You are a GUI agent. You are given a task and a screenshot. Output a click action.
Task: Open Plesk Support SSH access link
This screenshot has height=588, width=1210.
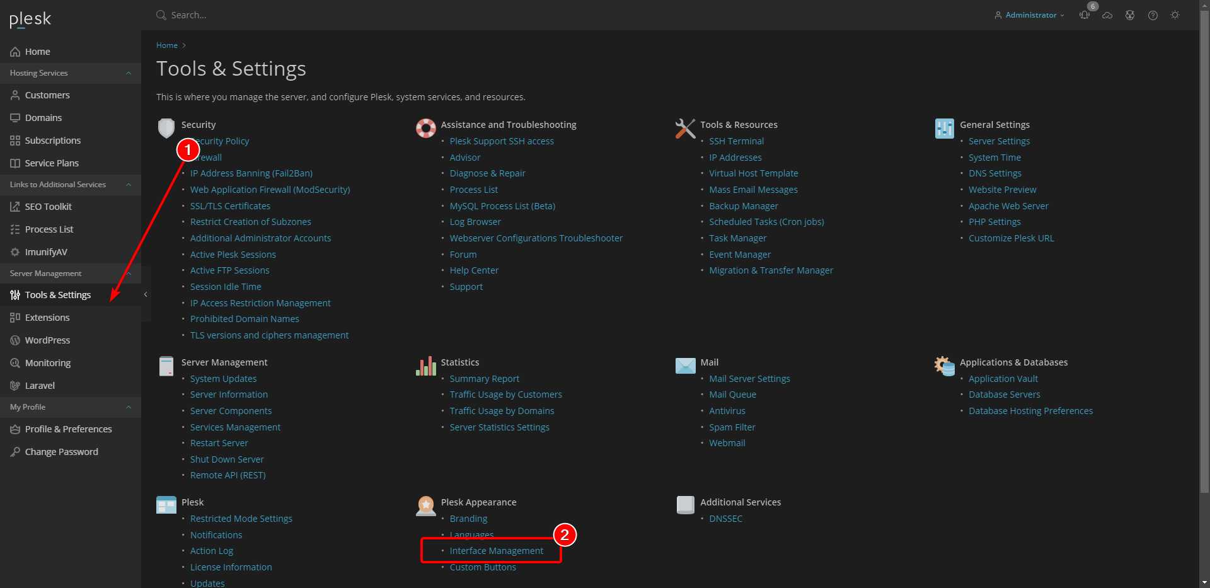point(502,141)
